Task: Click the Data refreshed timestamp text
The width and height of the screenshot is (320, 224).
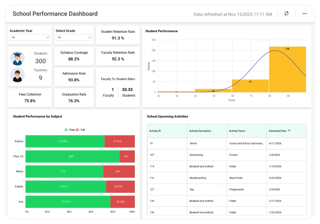Action: click(x=232, y=14)
